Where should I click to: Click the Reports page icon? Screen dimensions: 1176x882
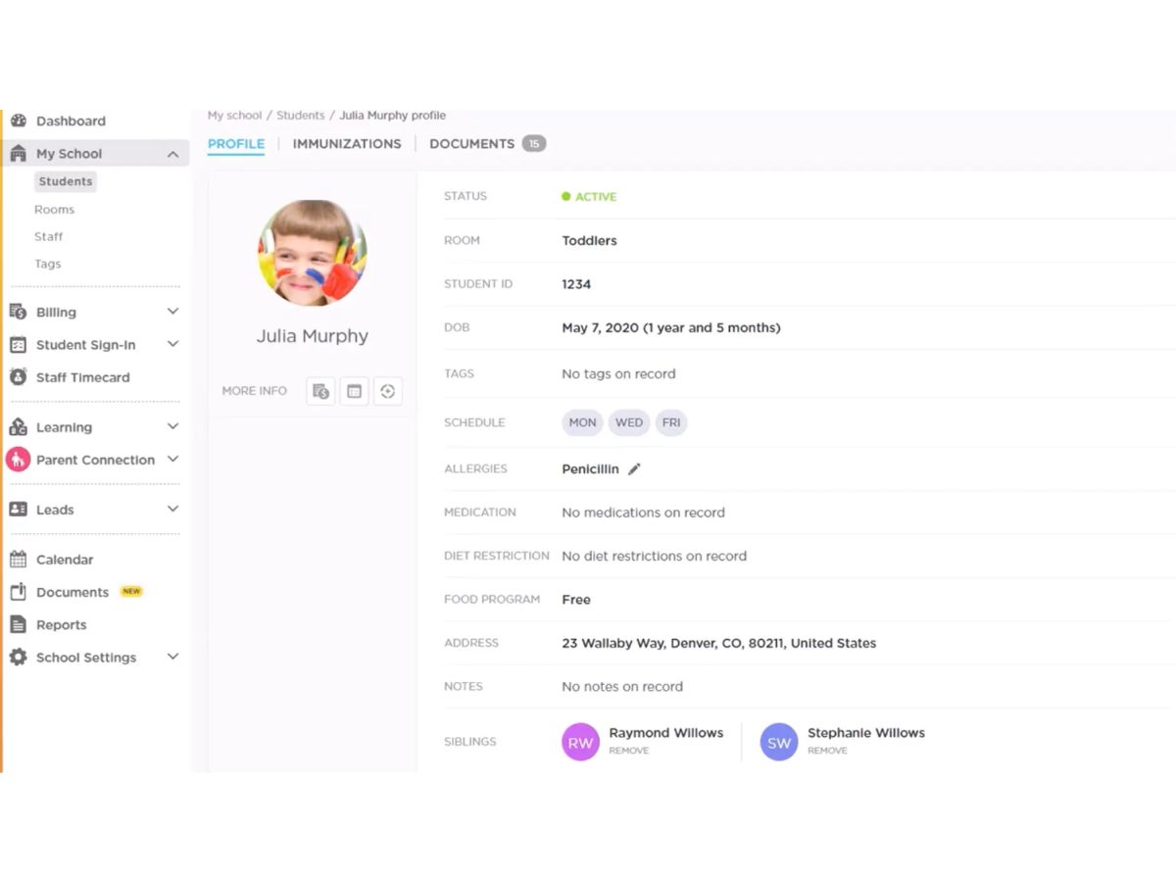(x=18, y=624)
